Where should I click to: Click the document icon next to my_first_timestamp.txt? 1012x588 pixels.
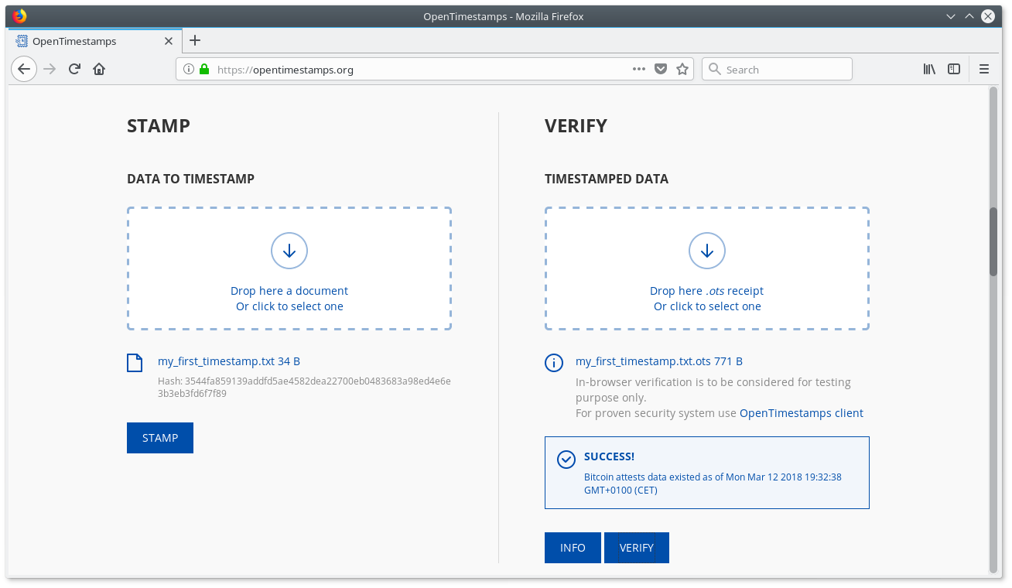(x=135, y=363)
